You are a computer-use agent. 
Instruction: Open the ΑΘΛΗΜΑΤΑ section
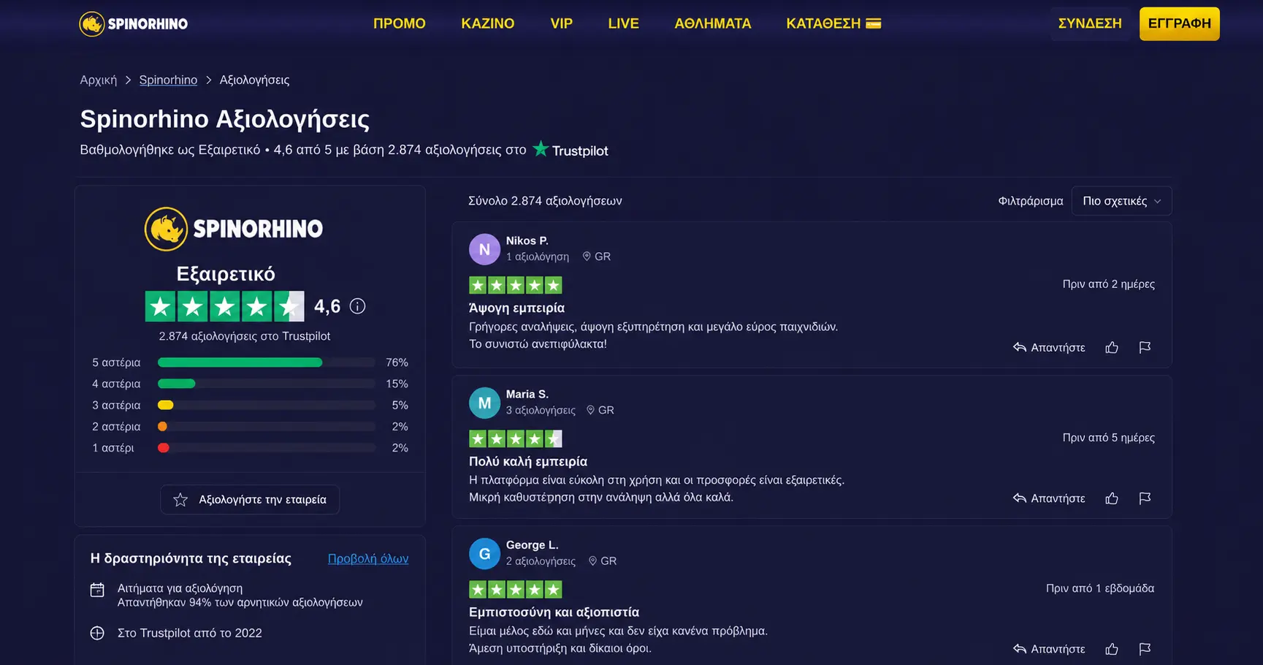click(712, 23)
